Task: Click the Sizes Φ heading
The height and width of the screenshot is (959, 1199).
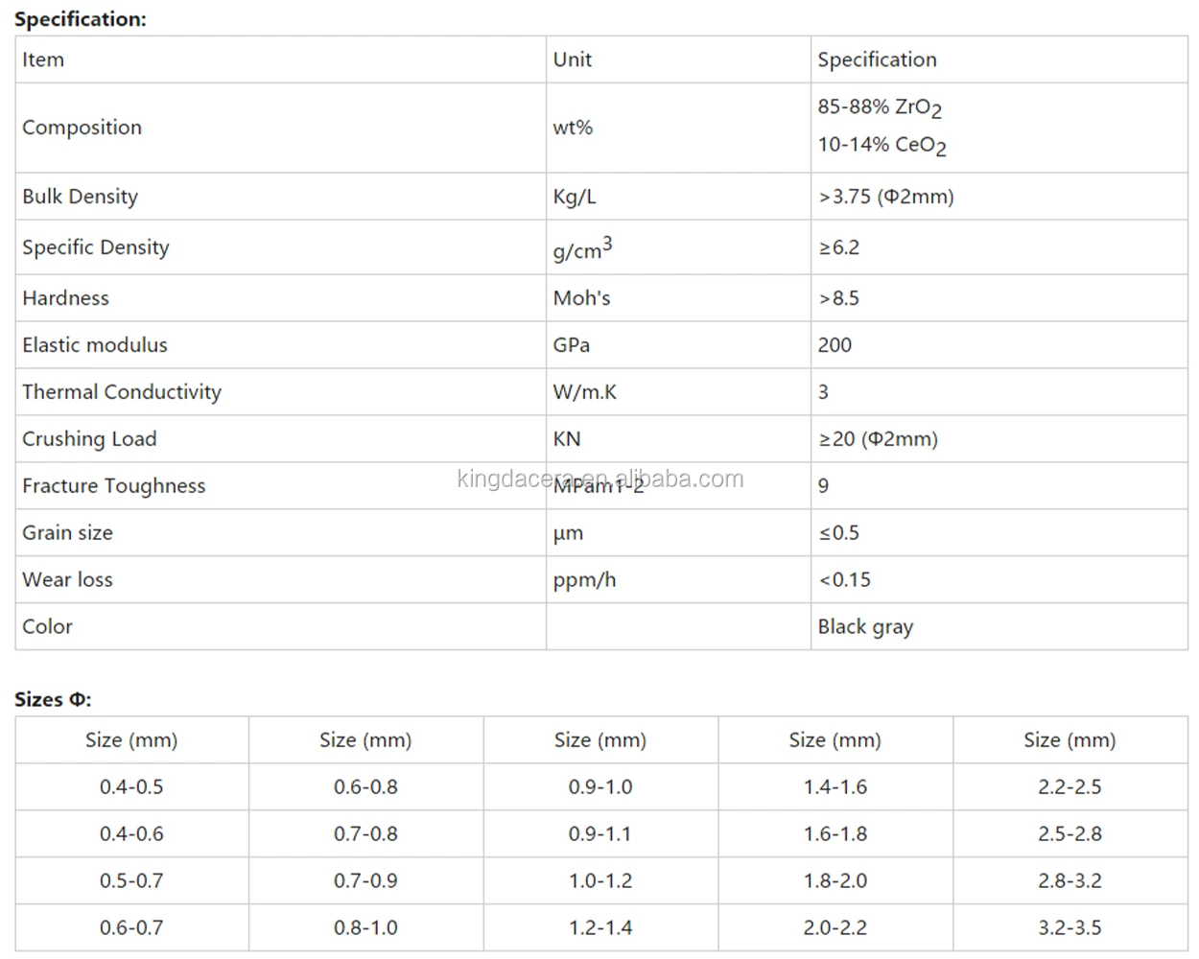Action: tap(53, 700)
